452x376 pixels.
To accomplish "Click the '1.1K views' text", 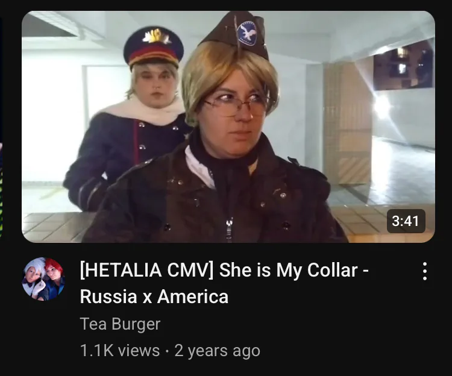I will tap(120, 350).
